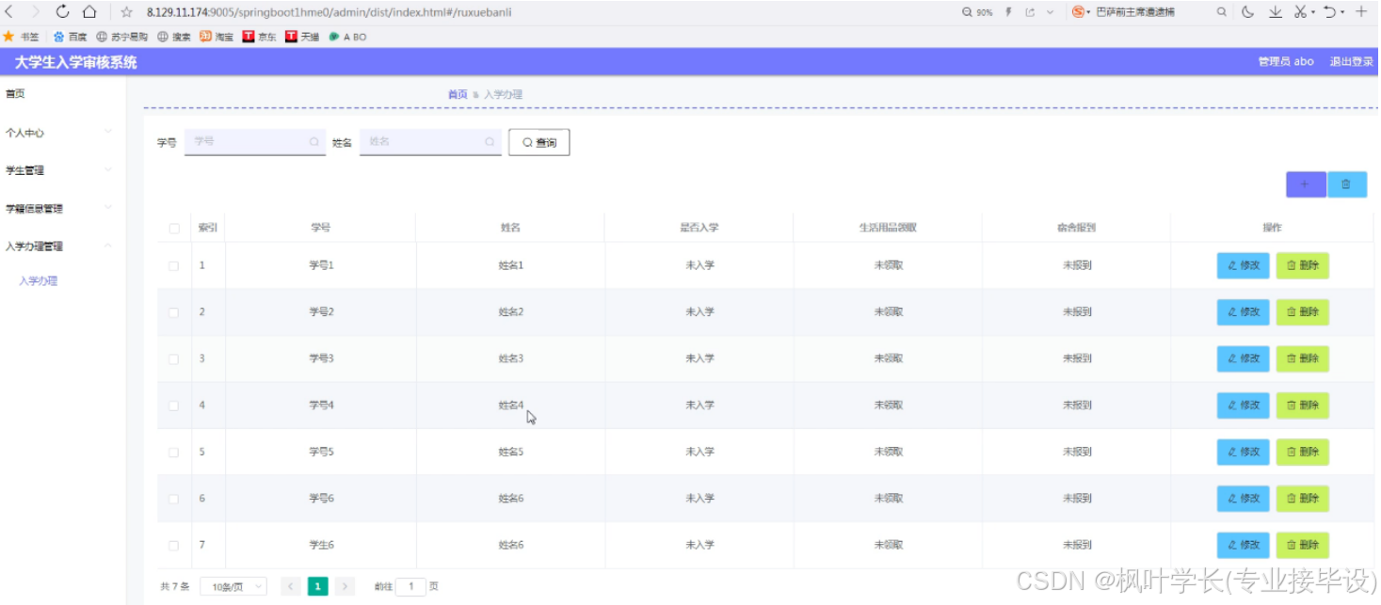1381x605 pixels.
Task: Click the 是否入学 column header
Action: click(x=699, y=228)
